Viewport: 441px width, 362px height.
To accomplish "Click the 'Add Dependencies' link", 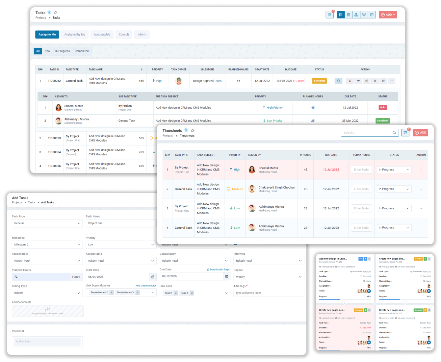I will click(146, 286).
